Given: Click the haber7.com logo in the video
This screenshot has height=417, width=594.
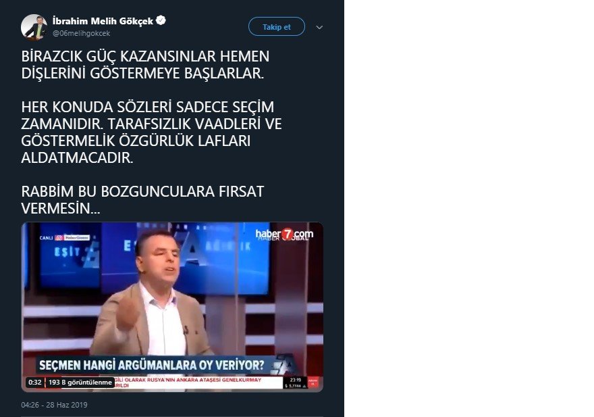Looking at the screenshot, I should (284, 234).
